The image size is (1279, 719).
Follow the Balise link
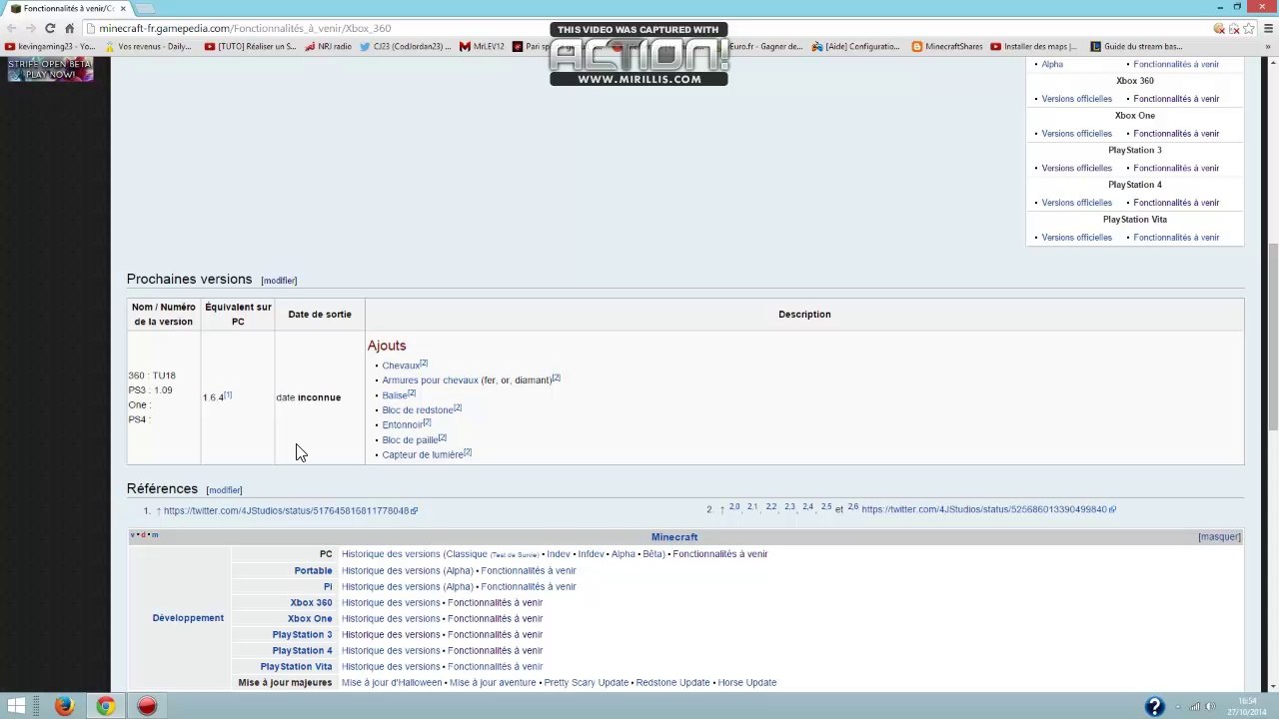pos(394,395)
